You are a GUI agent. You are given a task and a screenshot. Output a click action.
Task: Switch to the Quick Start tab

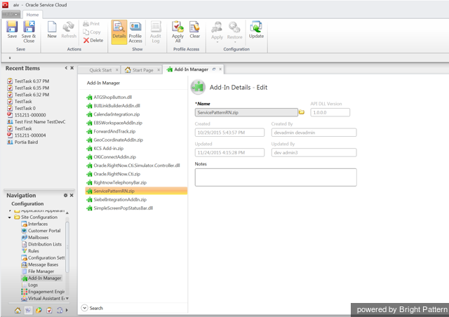click(100, 70)
